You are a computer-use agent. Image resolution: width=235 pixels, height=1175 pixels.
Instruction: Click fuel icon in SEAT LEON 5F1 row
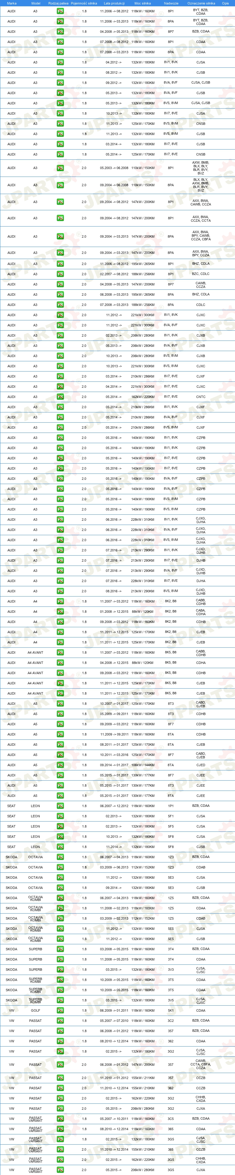(60, 816)
